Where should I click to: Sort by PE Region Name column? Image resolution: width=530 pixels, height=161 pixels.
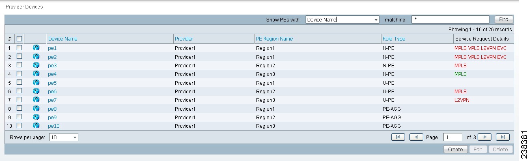[x=274, y=39]
